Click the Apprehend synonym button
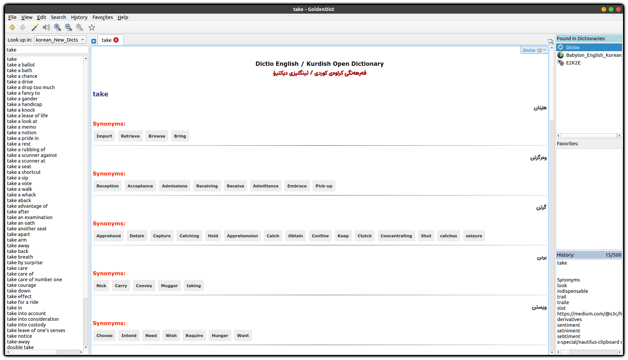Screen dimensions: 628x360 109,236
